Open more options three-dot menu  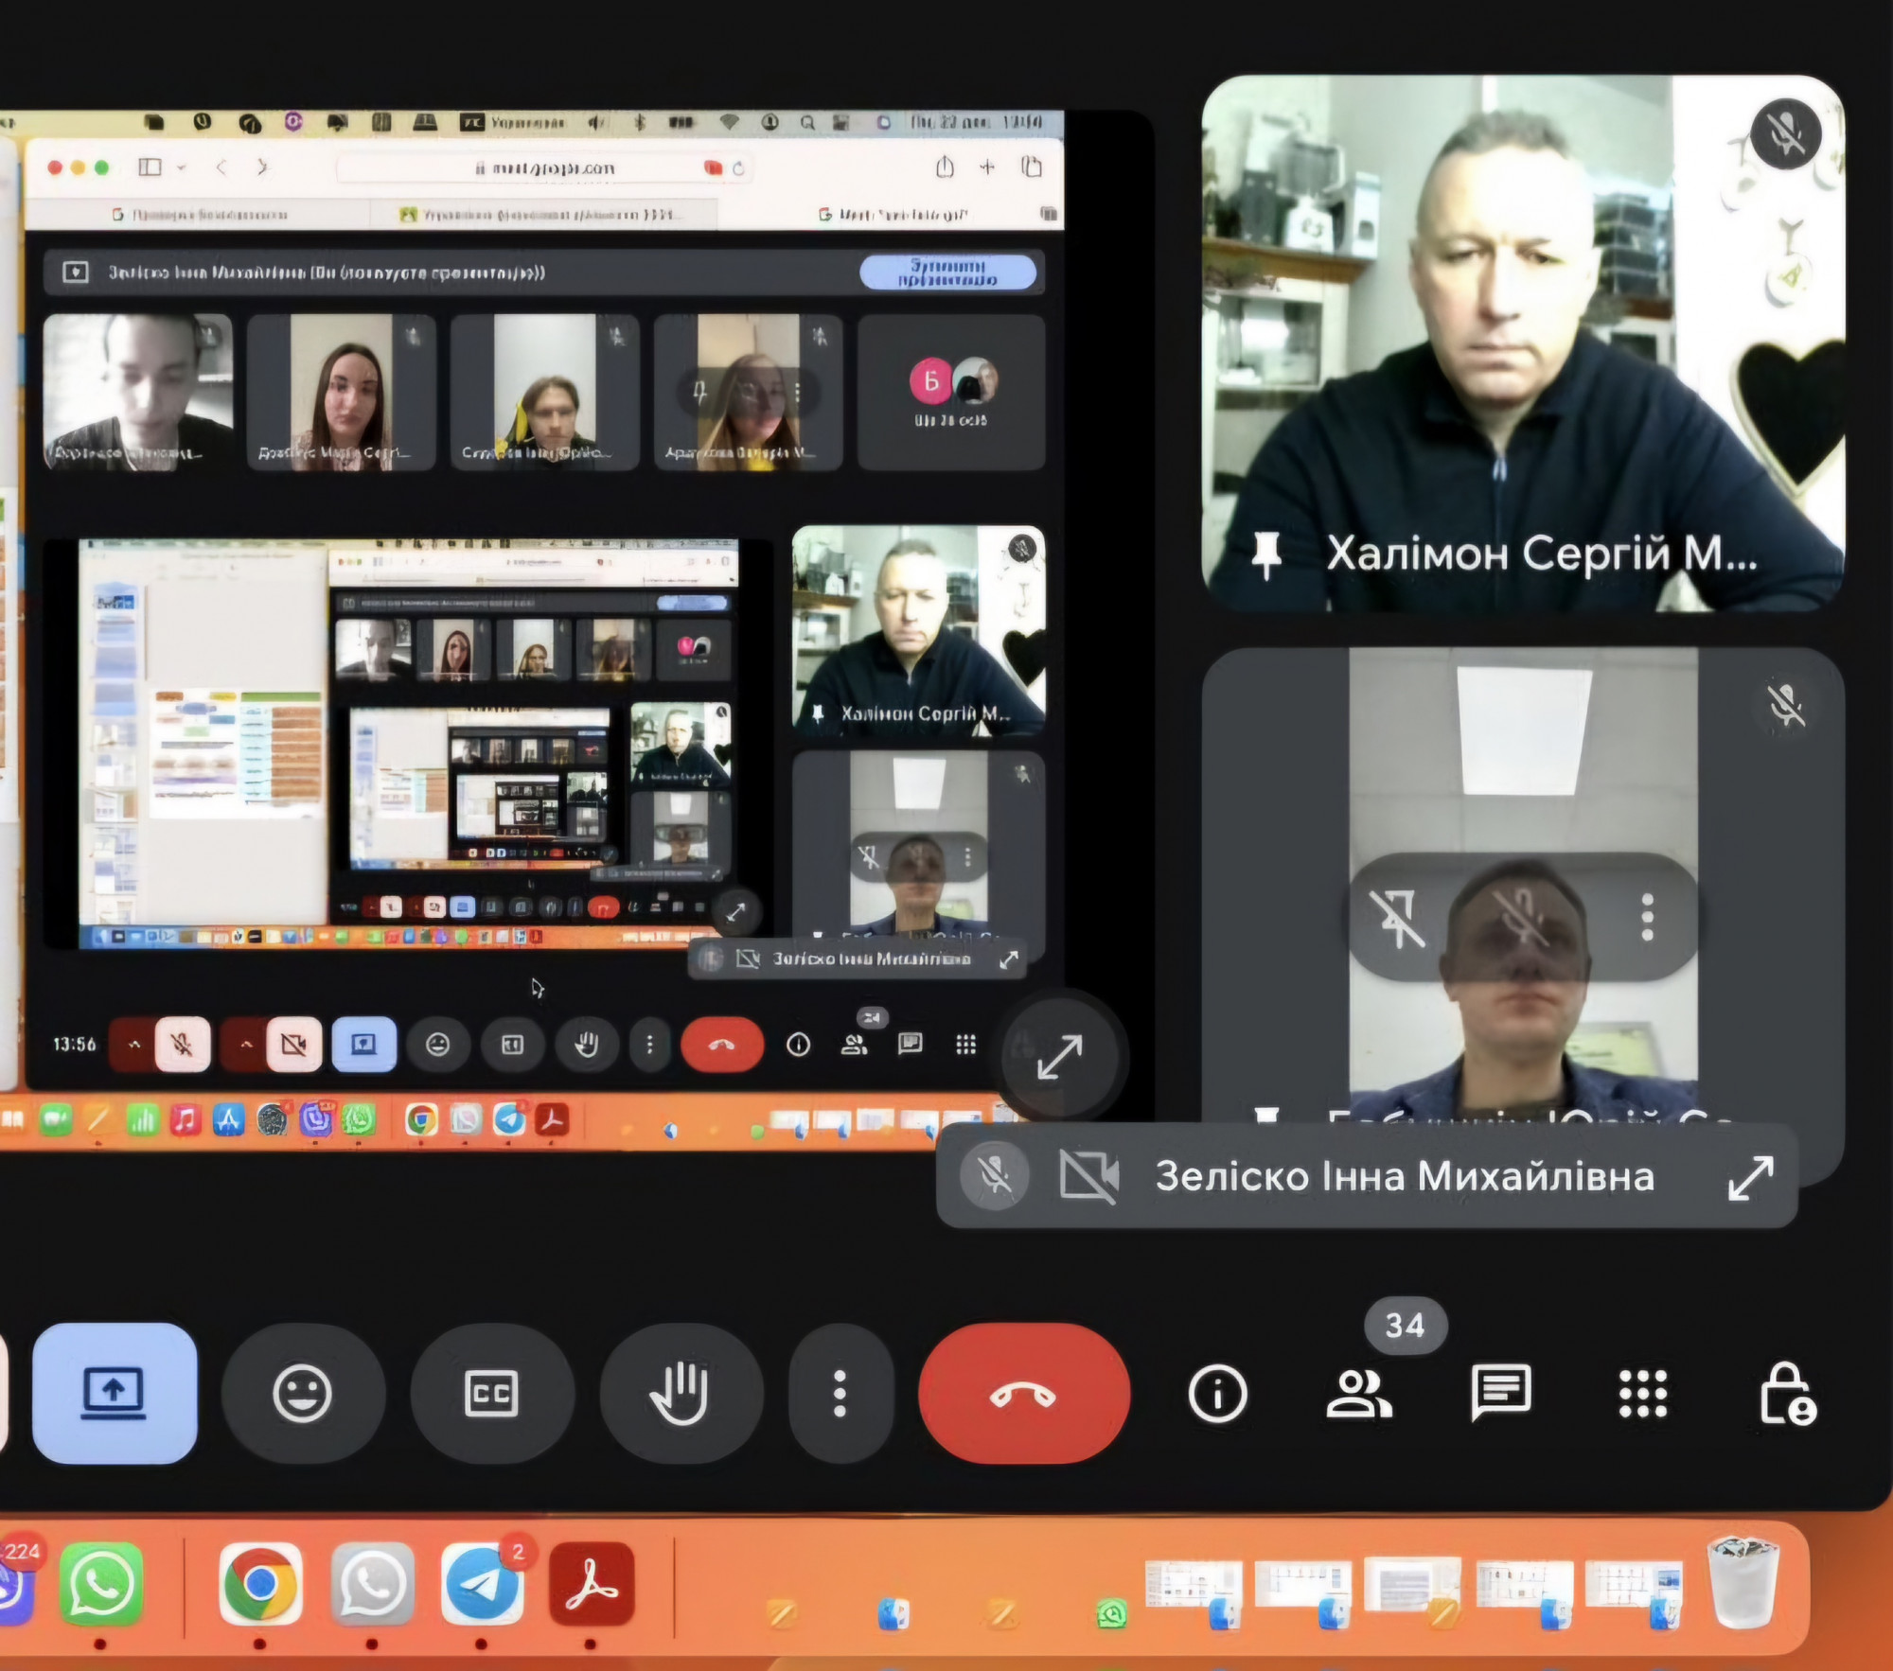pyautogui.click(x=839, y=1393)
